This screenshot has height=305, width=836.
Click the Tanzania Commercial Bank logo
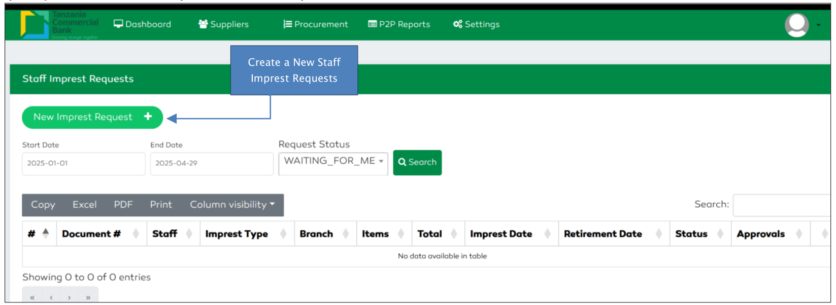pos(60,25)
